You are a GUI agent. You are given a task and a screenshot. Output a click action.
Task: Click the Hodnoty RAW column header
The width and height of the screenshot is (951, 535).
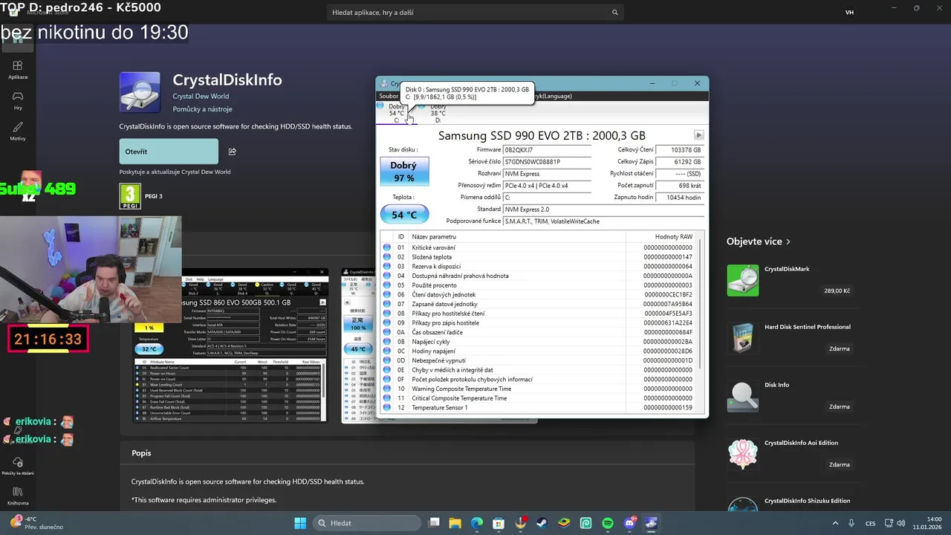660,236
